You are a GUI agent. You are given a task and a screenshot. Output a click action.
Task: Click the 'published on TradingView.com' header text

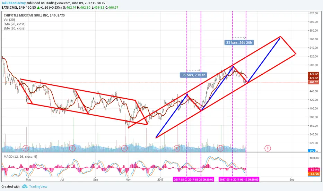(x=49, y=3)
